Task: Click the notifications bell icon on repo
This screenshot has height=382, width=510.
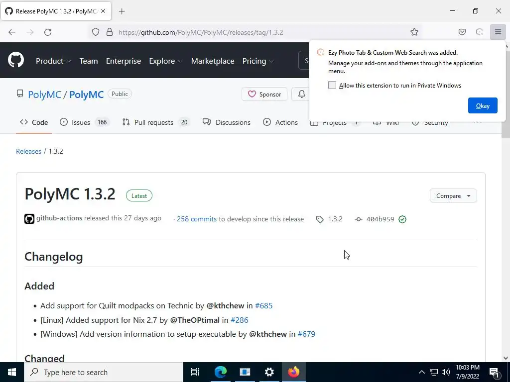Action: click(x=301, y=94)
